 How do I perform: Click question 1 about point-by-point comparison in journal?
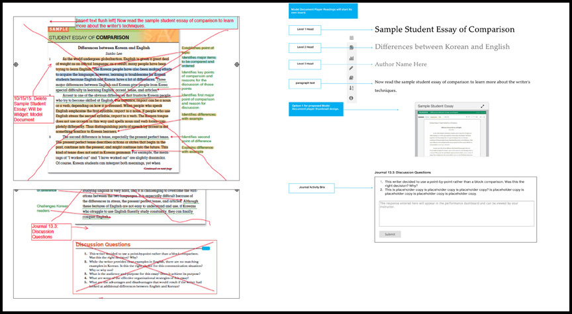pos(455,183)
